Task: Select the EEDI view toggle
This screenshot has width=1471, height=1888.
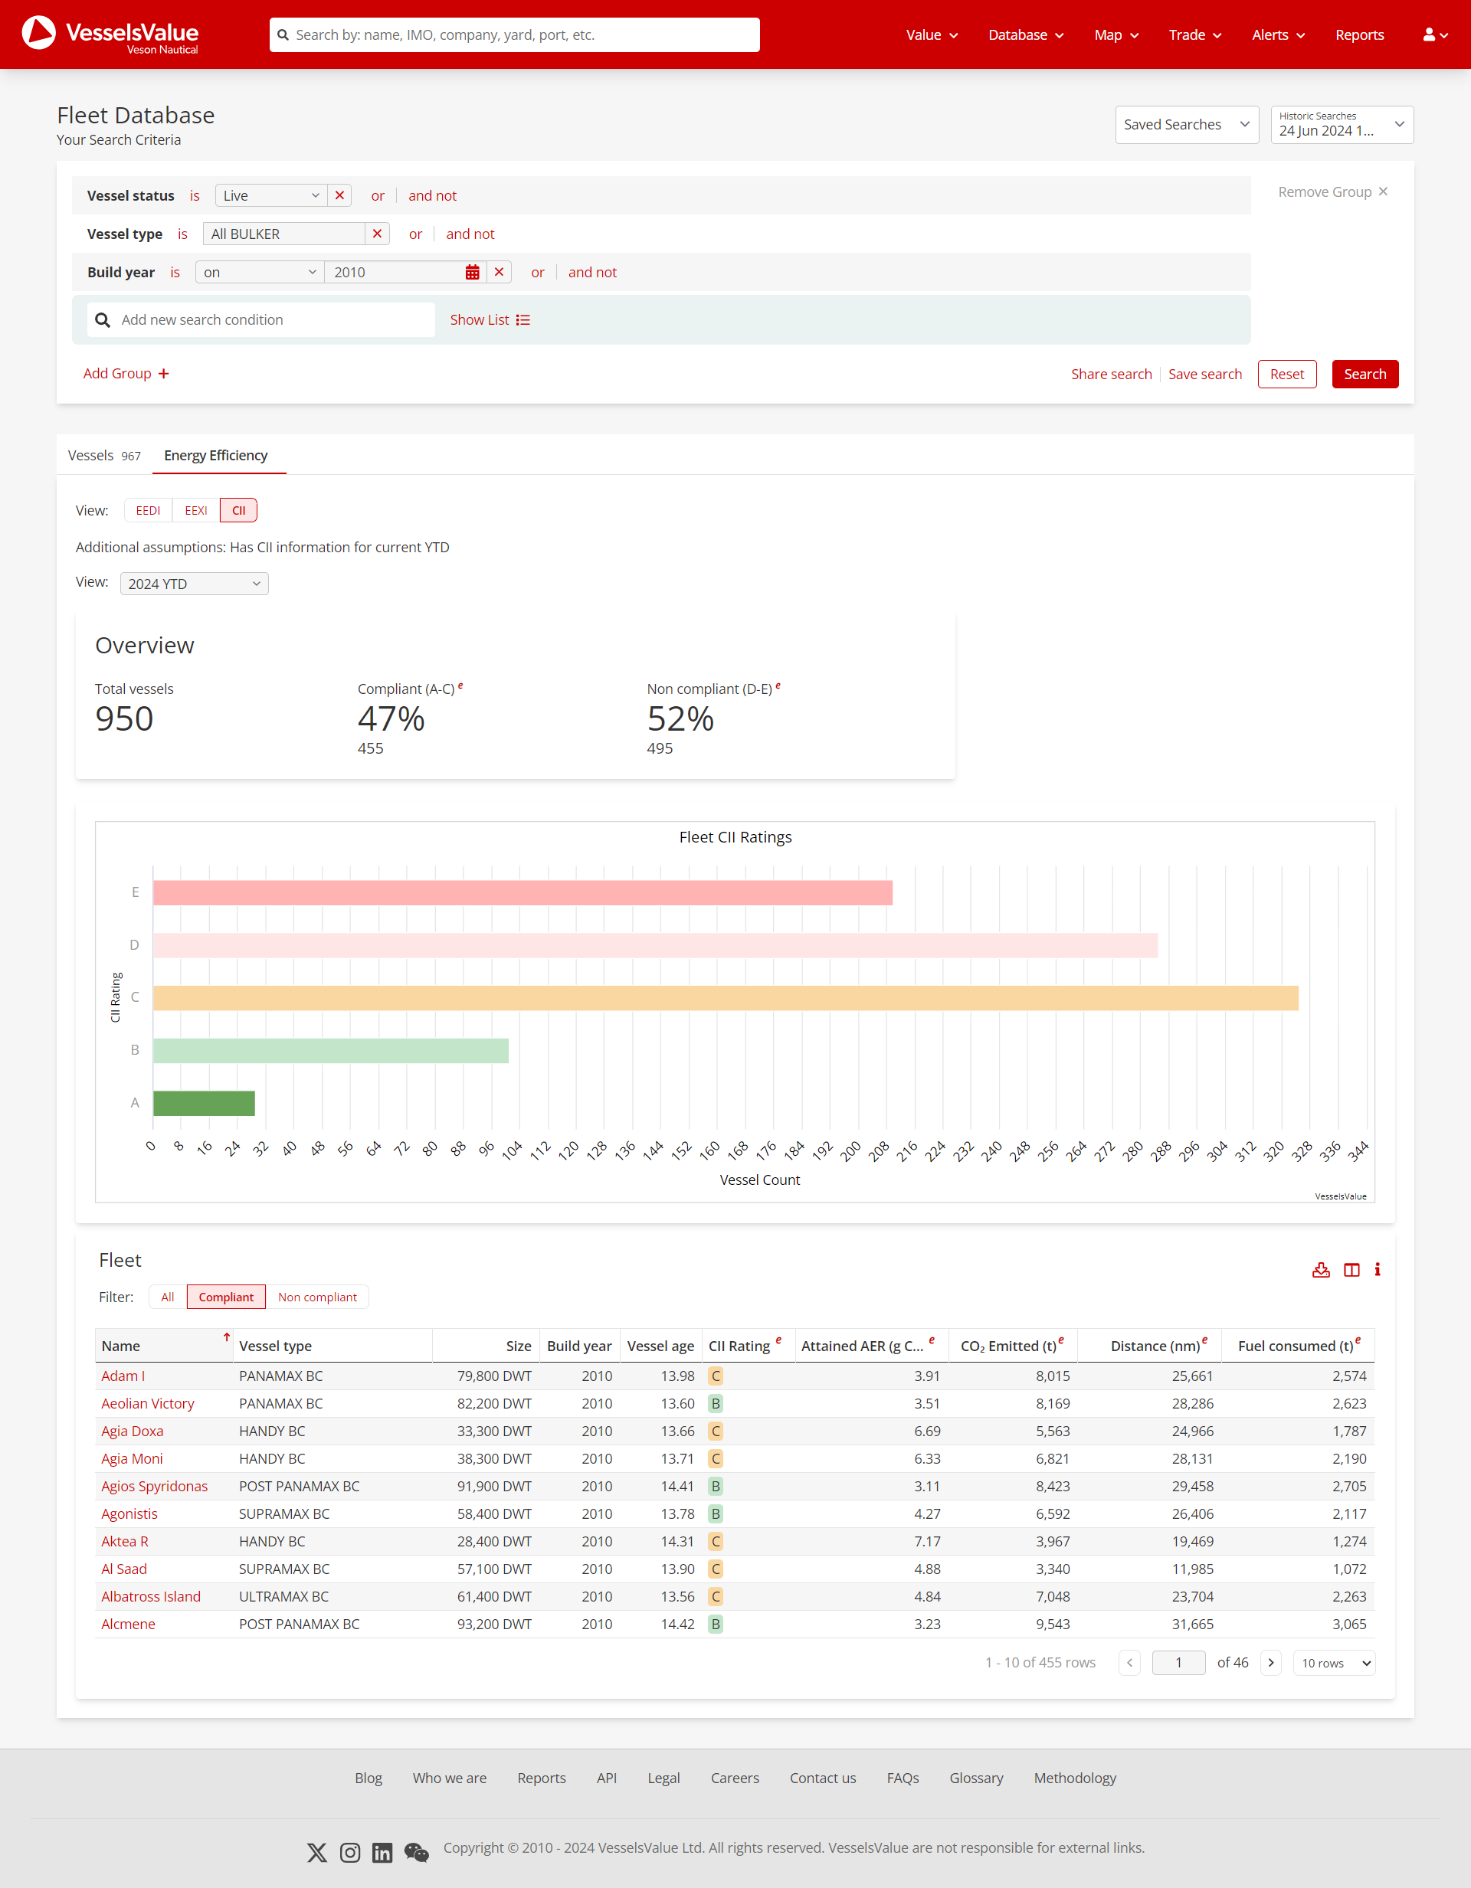Action: pyautogui.click(x=148, y=510)
